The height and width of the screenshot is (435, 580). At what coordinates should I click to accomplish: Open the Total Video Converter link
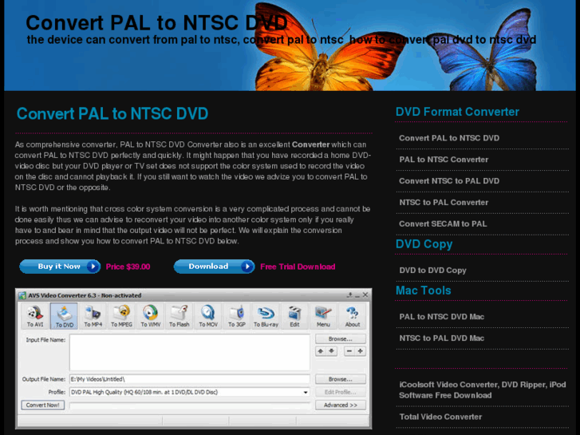[x=440, y=417]
